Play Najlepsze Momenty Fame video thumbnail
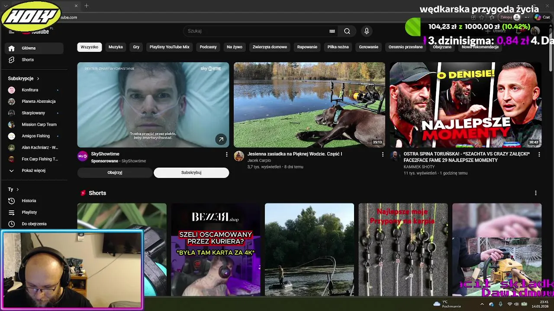554x311 pixels. (466, 105)
